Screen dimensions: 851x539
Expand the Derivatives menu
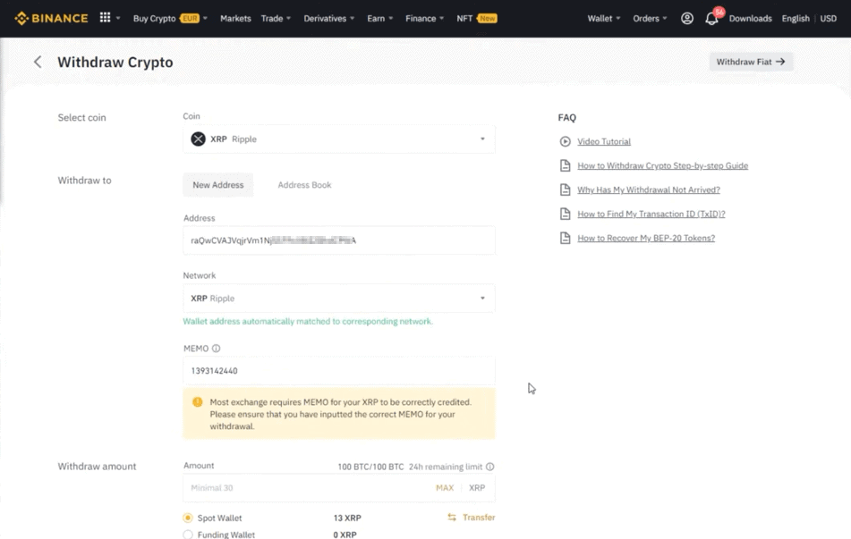[329, 19]
